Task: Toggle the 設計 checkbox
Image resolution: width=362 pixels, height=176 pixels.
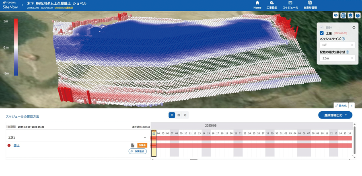Action: [x=322, y=28]
